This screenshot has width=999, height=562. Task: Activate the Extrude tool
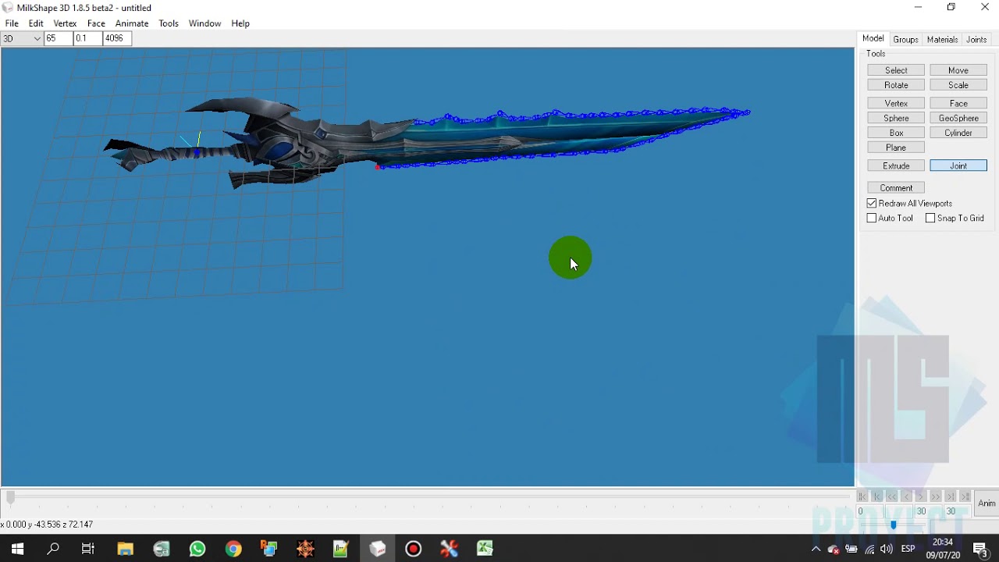[x=896, y=165]
